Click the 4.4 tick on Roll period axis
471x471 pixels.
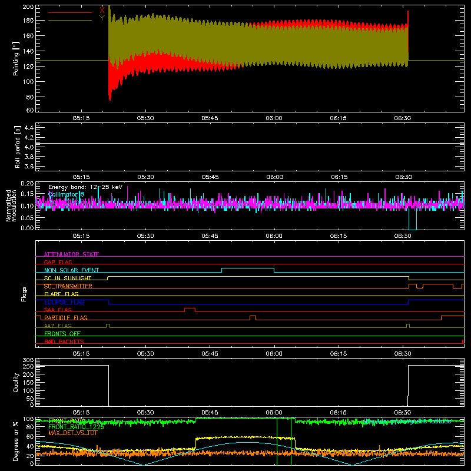point(29,128)
